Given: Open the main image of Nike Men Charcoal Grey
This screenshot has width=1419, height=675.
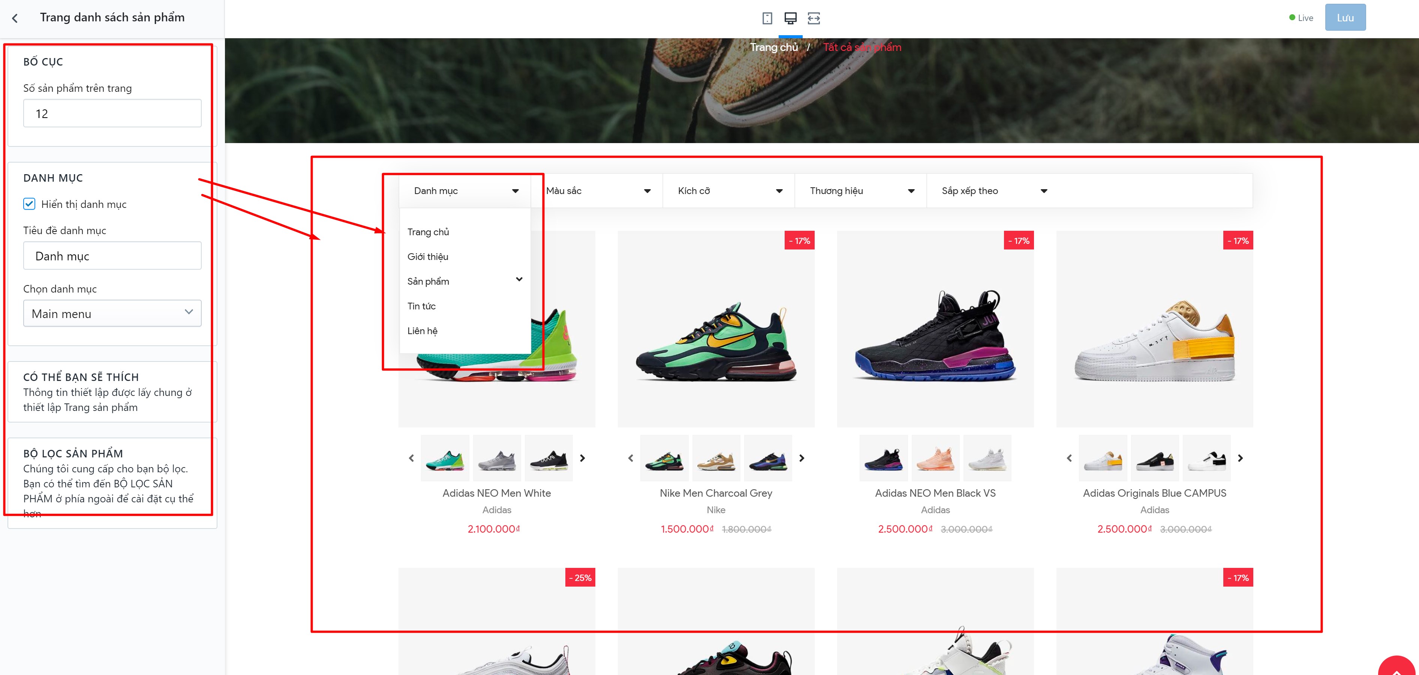Looking at the screenshot, I should coord(716,329).
